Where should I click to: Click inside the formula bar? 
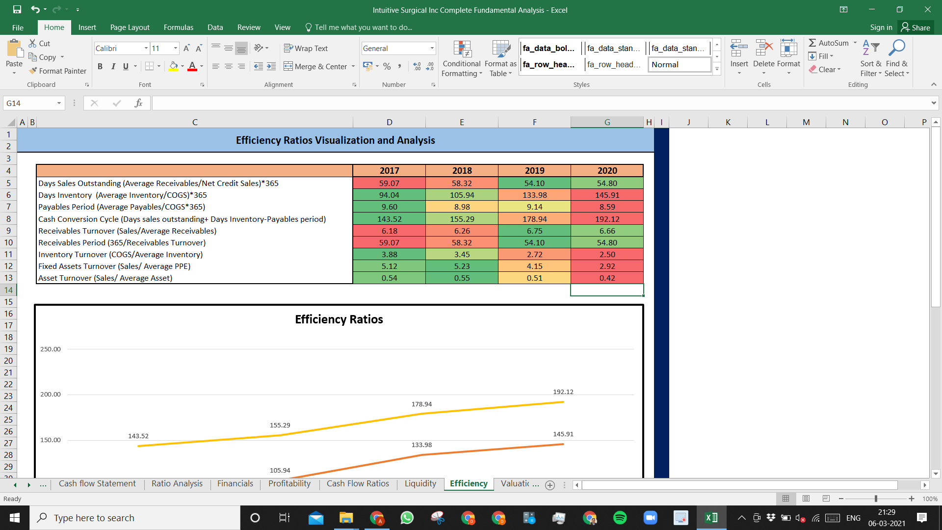tap(541, 103)
